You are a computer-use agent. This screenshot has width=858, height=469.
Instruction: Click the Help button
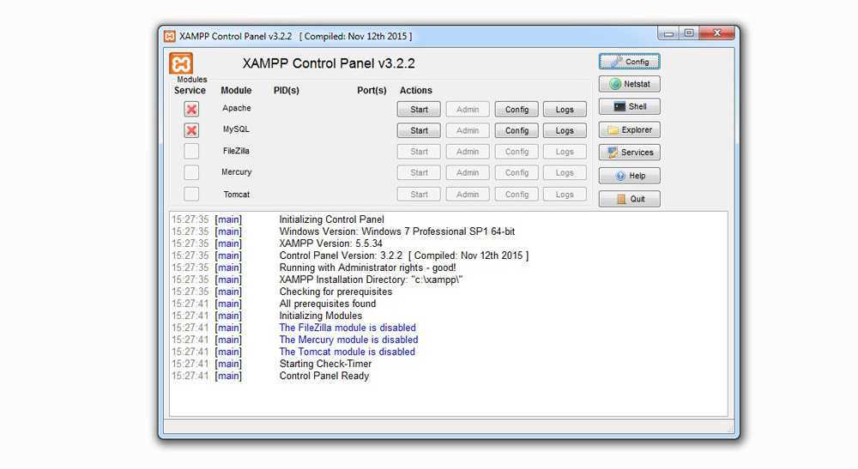click(x=629, y=176)
